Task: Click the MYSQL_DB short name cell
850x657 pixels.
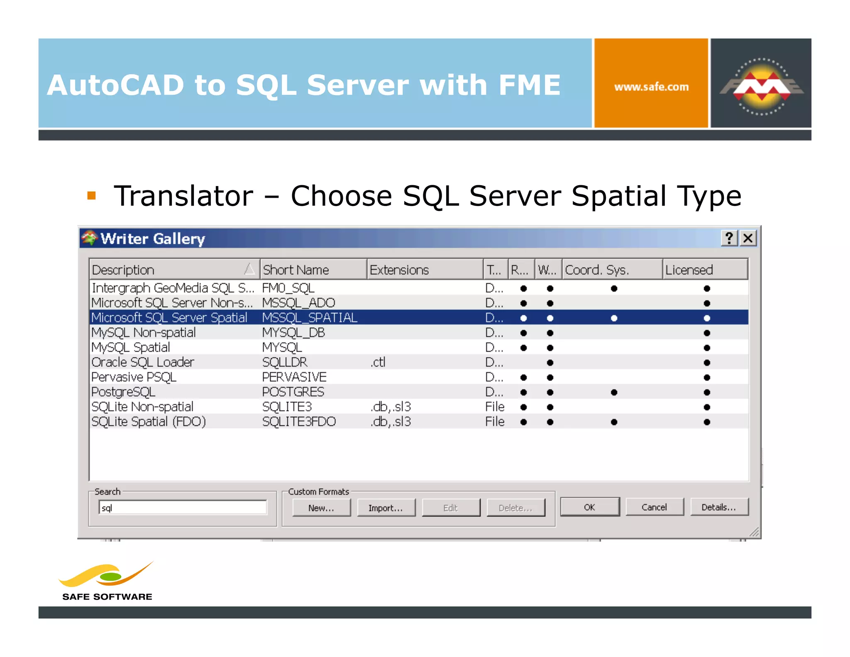Action: point(293,333)
